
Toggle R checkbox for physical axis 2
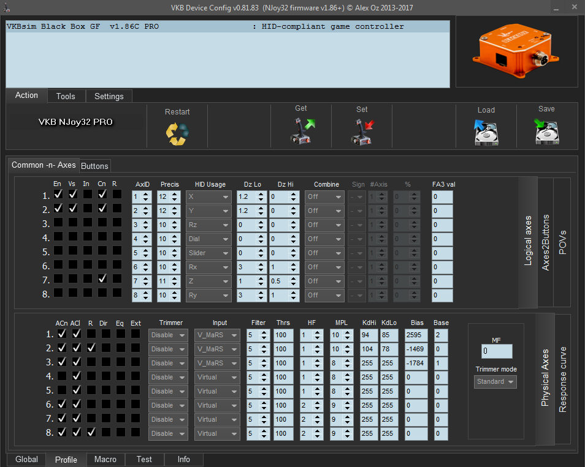coord(91,348)
